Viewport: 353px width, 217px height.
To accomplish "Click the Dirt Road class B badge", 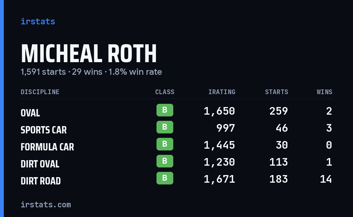I will tap(165, 178).
